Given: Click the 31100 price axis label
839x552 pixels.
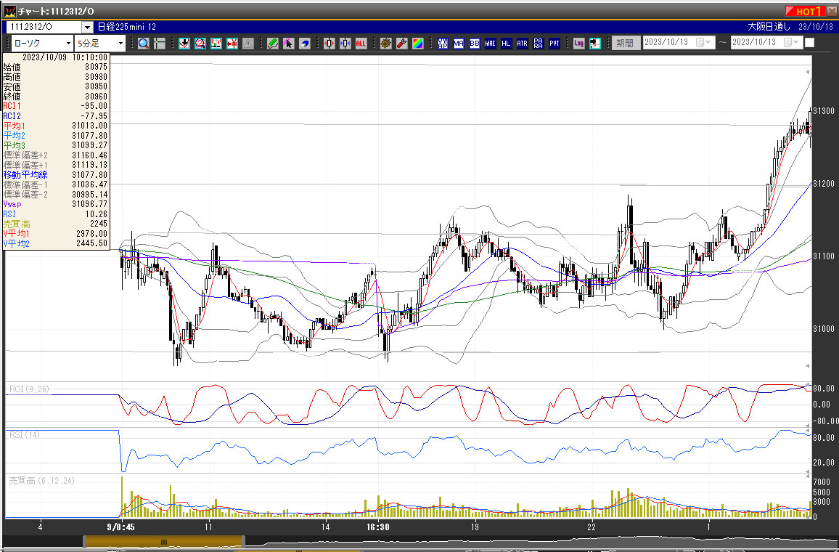Looking at the screenshot, I should pos(824,256).
